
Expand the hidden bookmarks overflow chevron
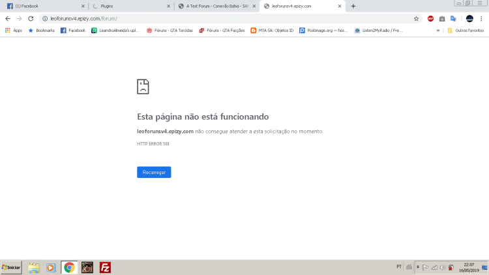tap(438, 30)
